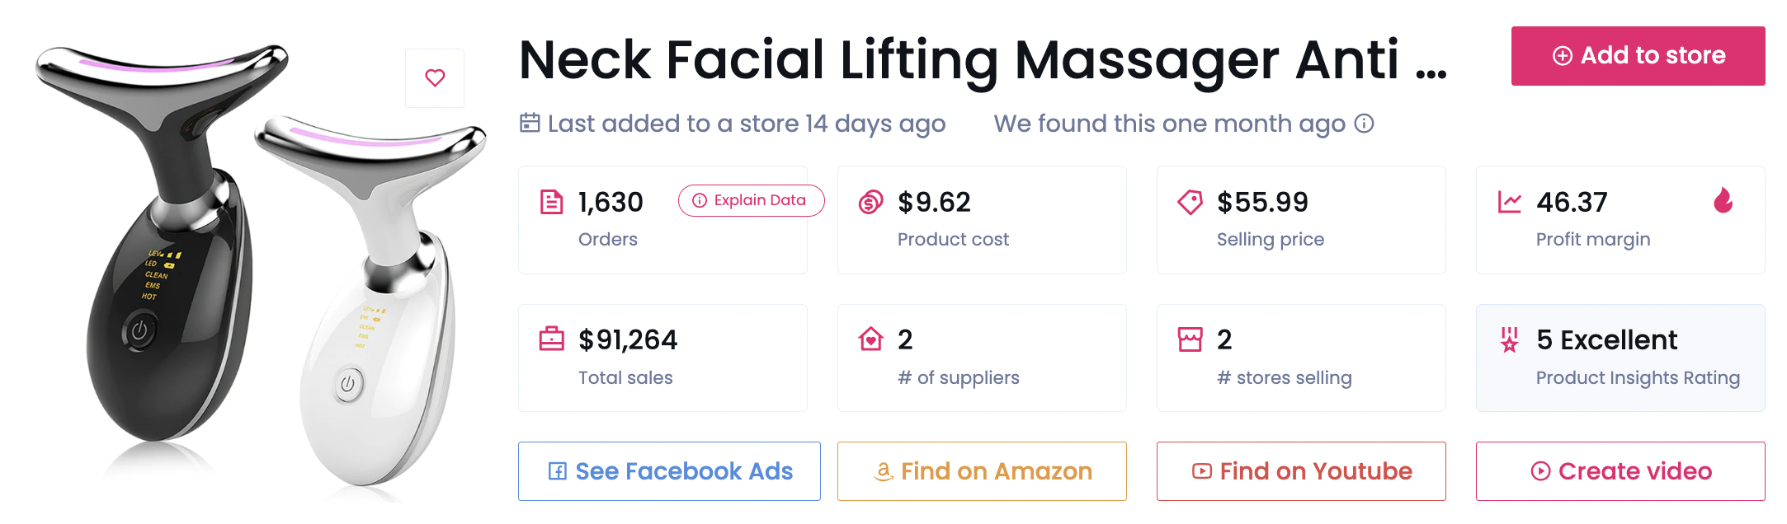1787x524 pixels.
Task: Click the Explain Data button
Action: tap(751, 200)
